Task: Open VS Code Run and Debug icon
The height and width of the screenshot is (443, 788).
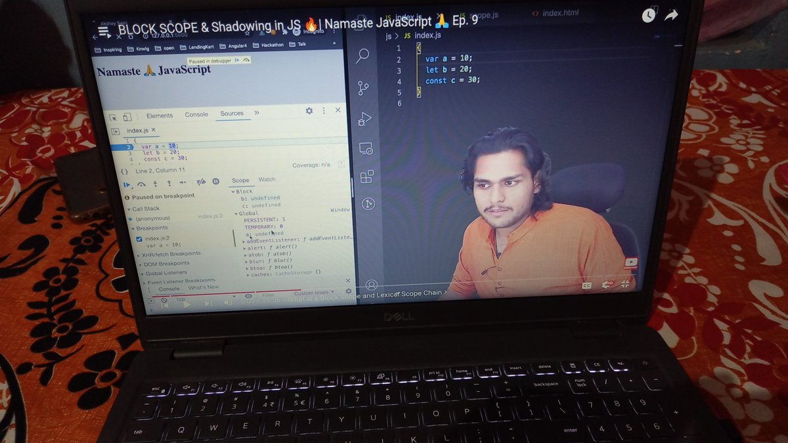Action: (x=364, y=119)
